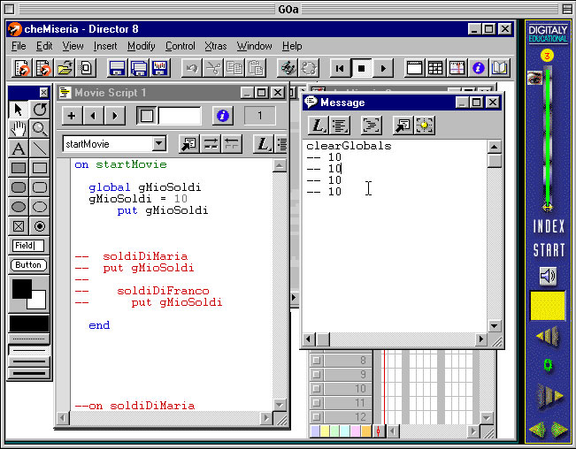Click Go to Handler icon in Message window
Screen dimensions: 576x449
tap(403, 126)
